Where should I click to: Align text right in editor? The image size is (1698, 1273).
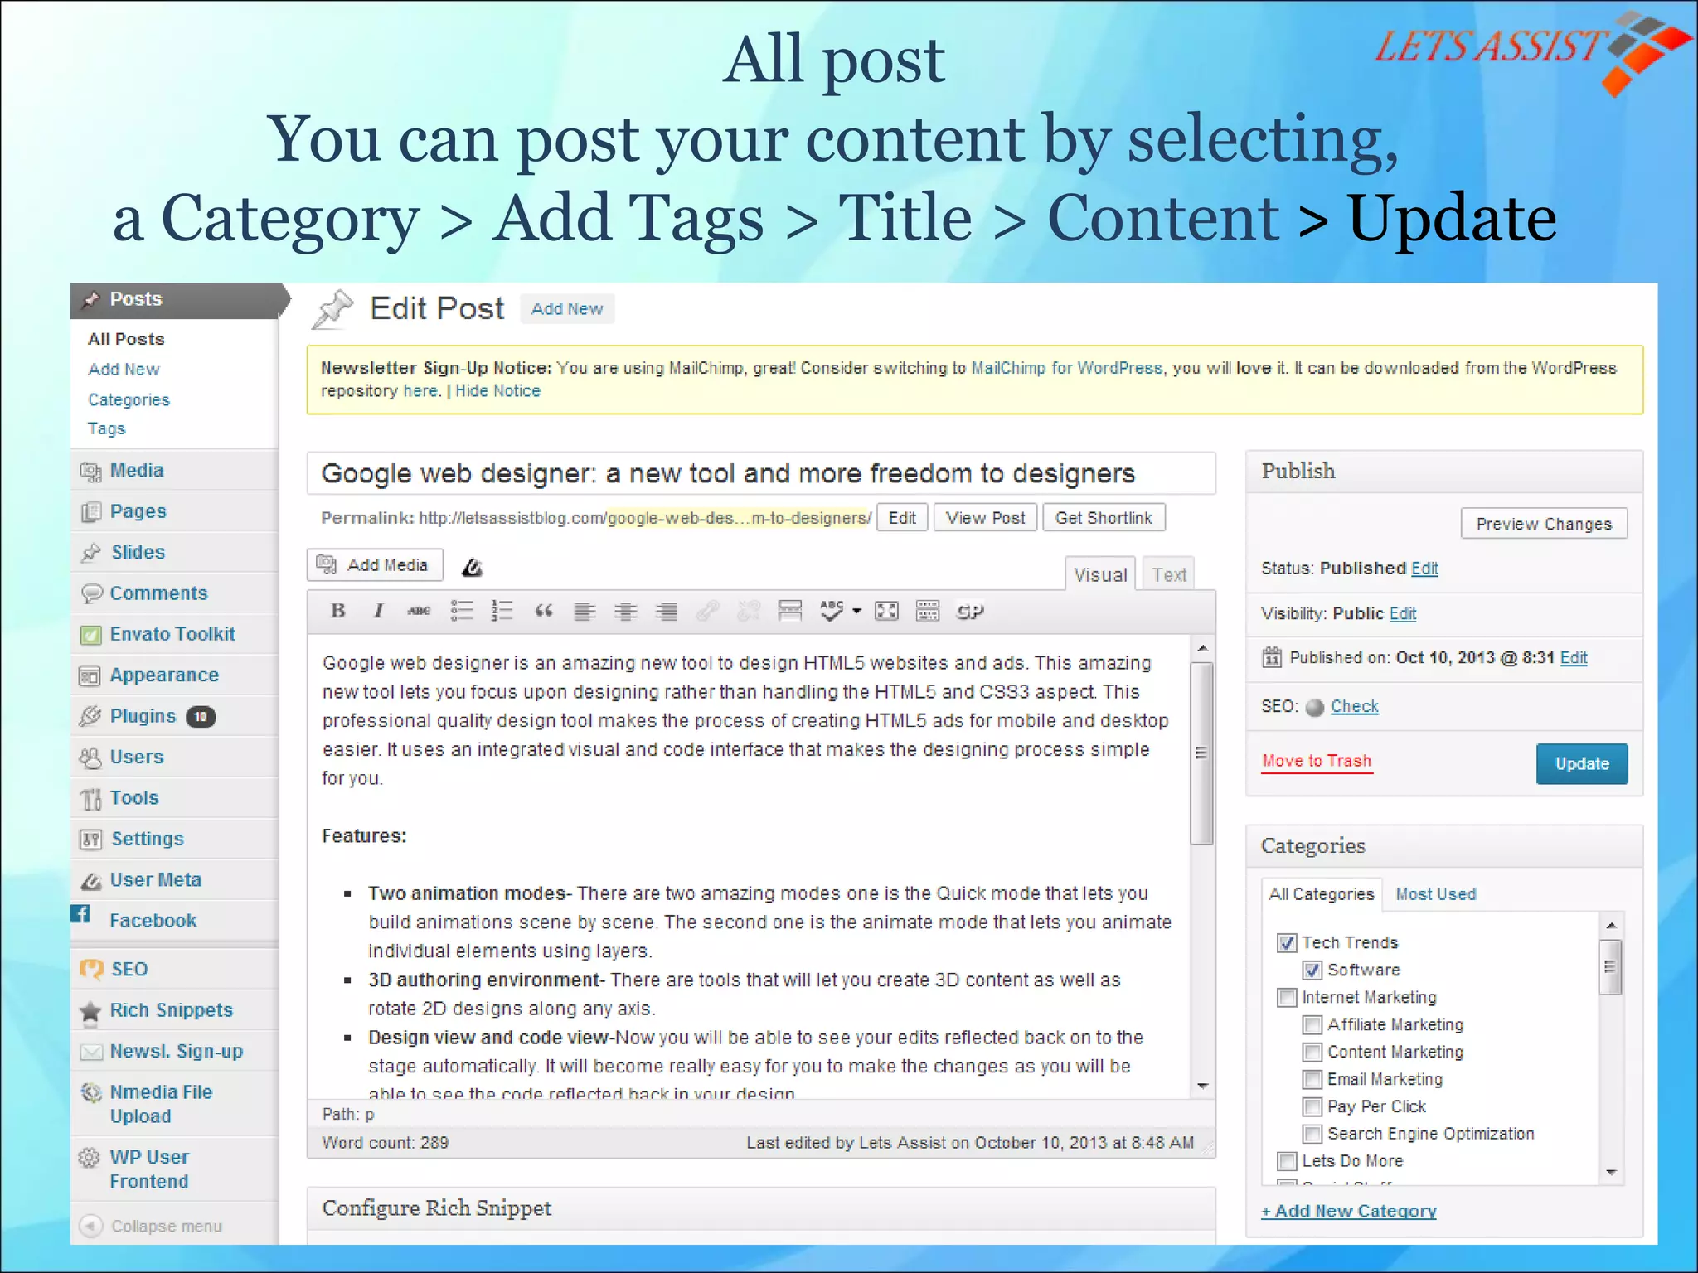point(666,612)
